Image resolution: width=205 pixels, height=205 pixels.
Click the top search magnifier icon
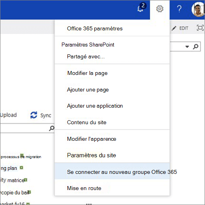coord(196,47)
